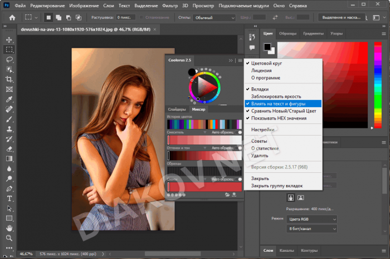Open the 'Цвета RGB' mode dropdown
This screenshot has width=390, height=259.
coord(311,219)
